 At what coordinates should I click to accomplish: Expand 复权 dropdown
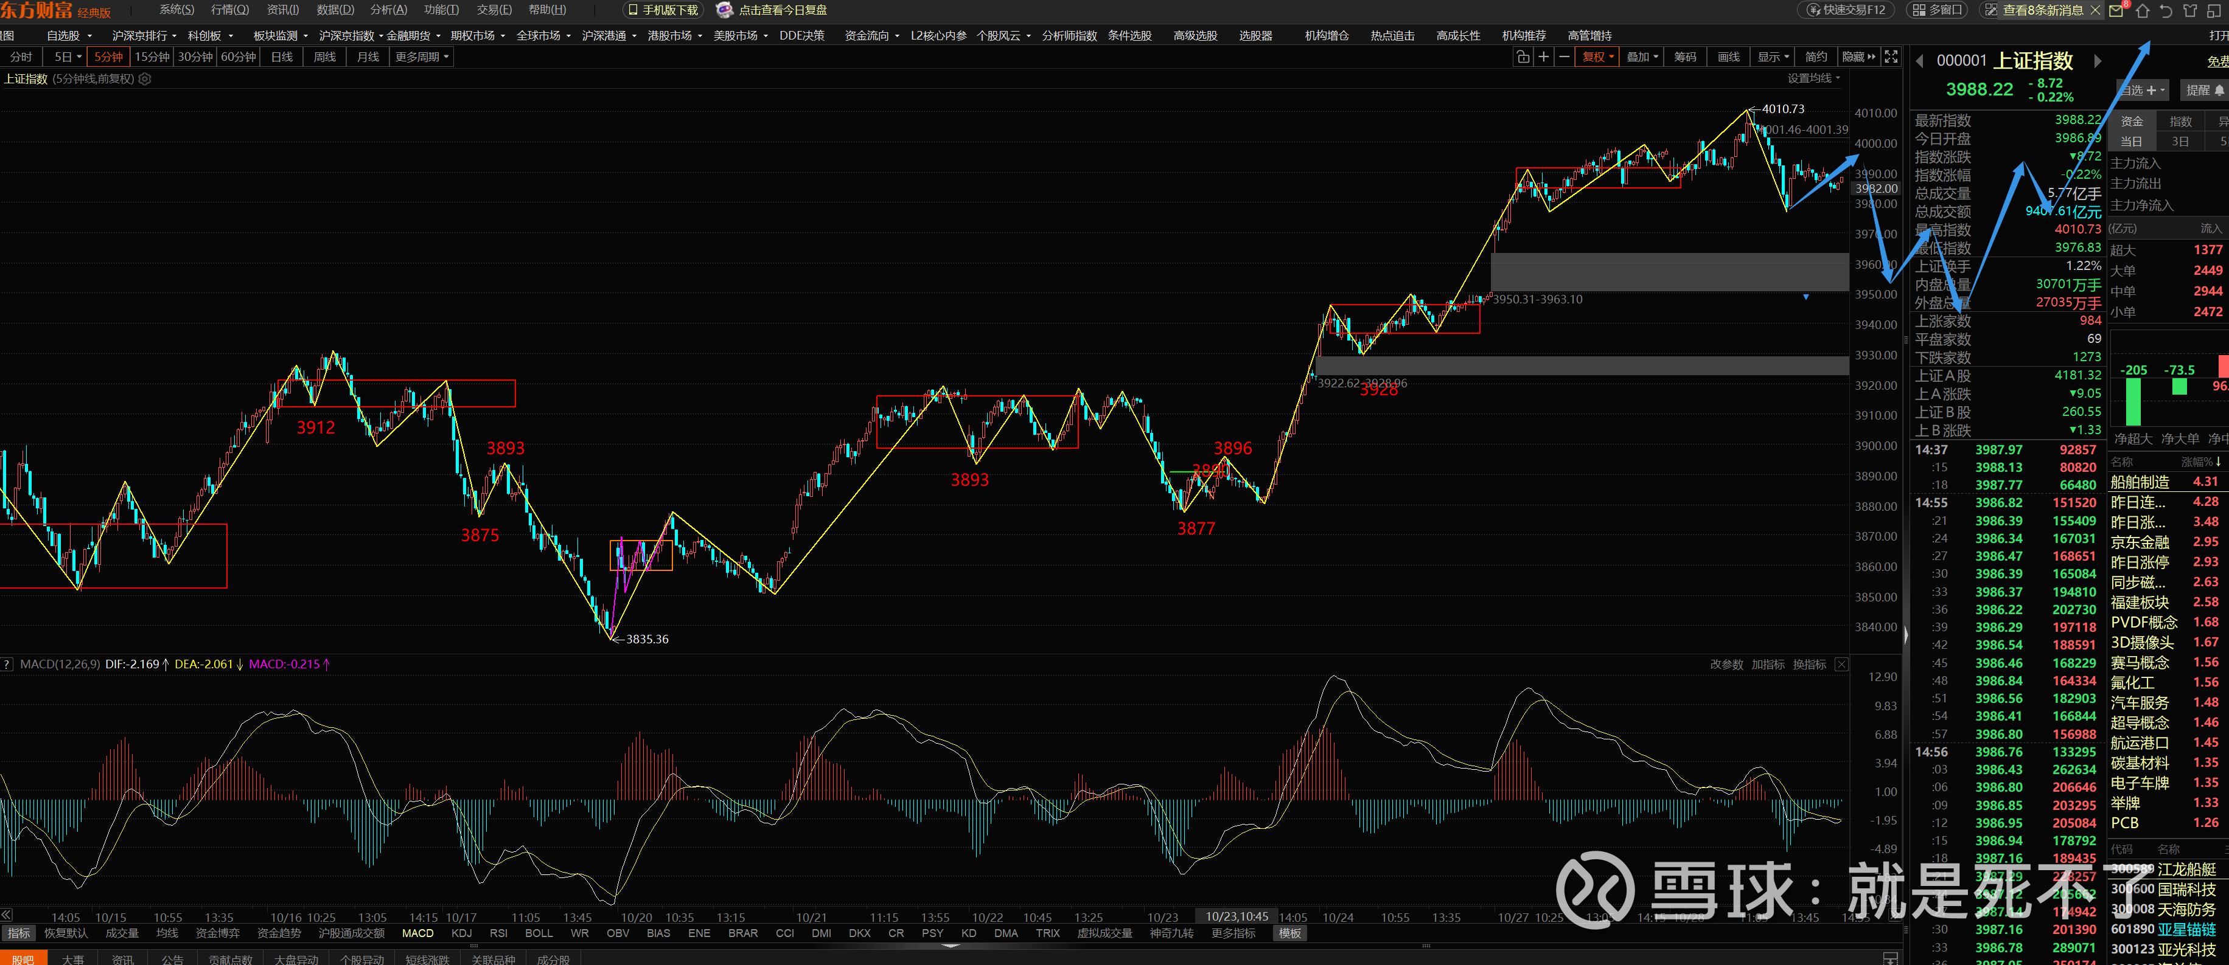(x=1597, y=57)
